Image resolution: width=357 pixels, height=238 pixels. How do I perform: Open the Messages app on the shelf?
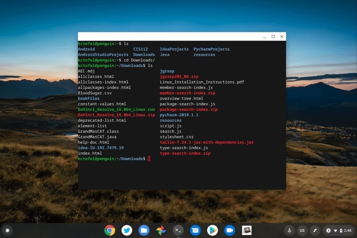coord(195,230)
